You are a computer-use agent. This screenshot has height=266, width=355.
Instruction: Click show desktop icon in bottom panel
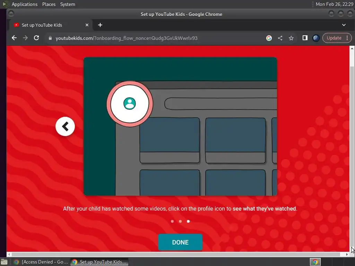coord(4,262)
